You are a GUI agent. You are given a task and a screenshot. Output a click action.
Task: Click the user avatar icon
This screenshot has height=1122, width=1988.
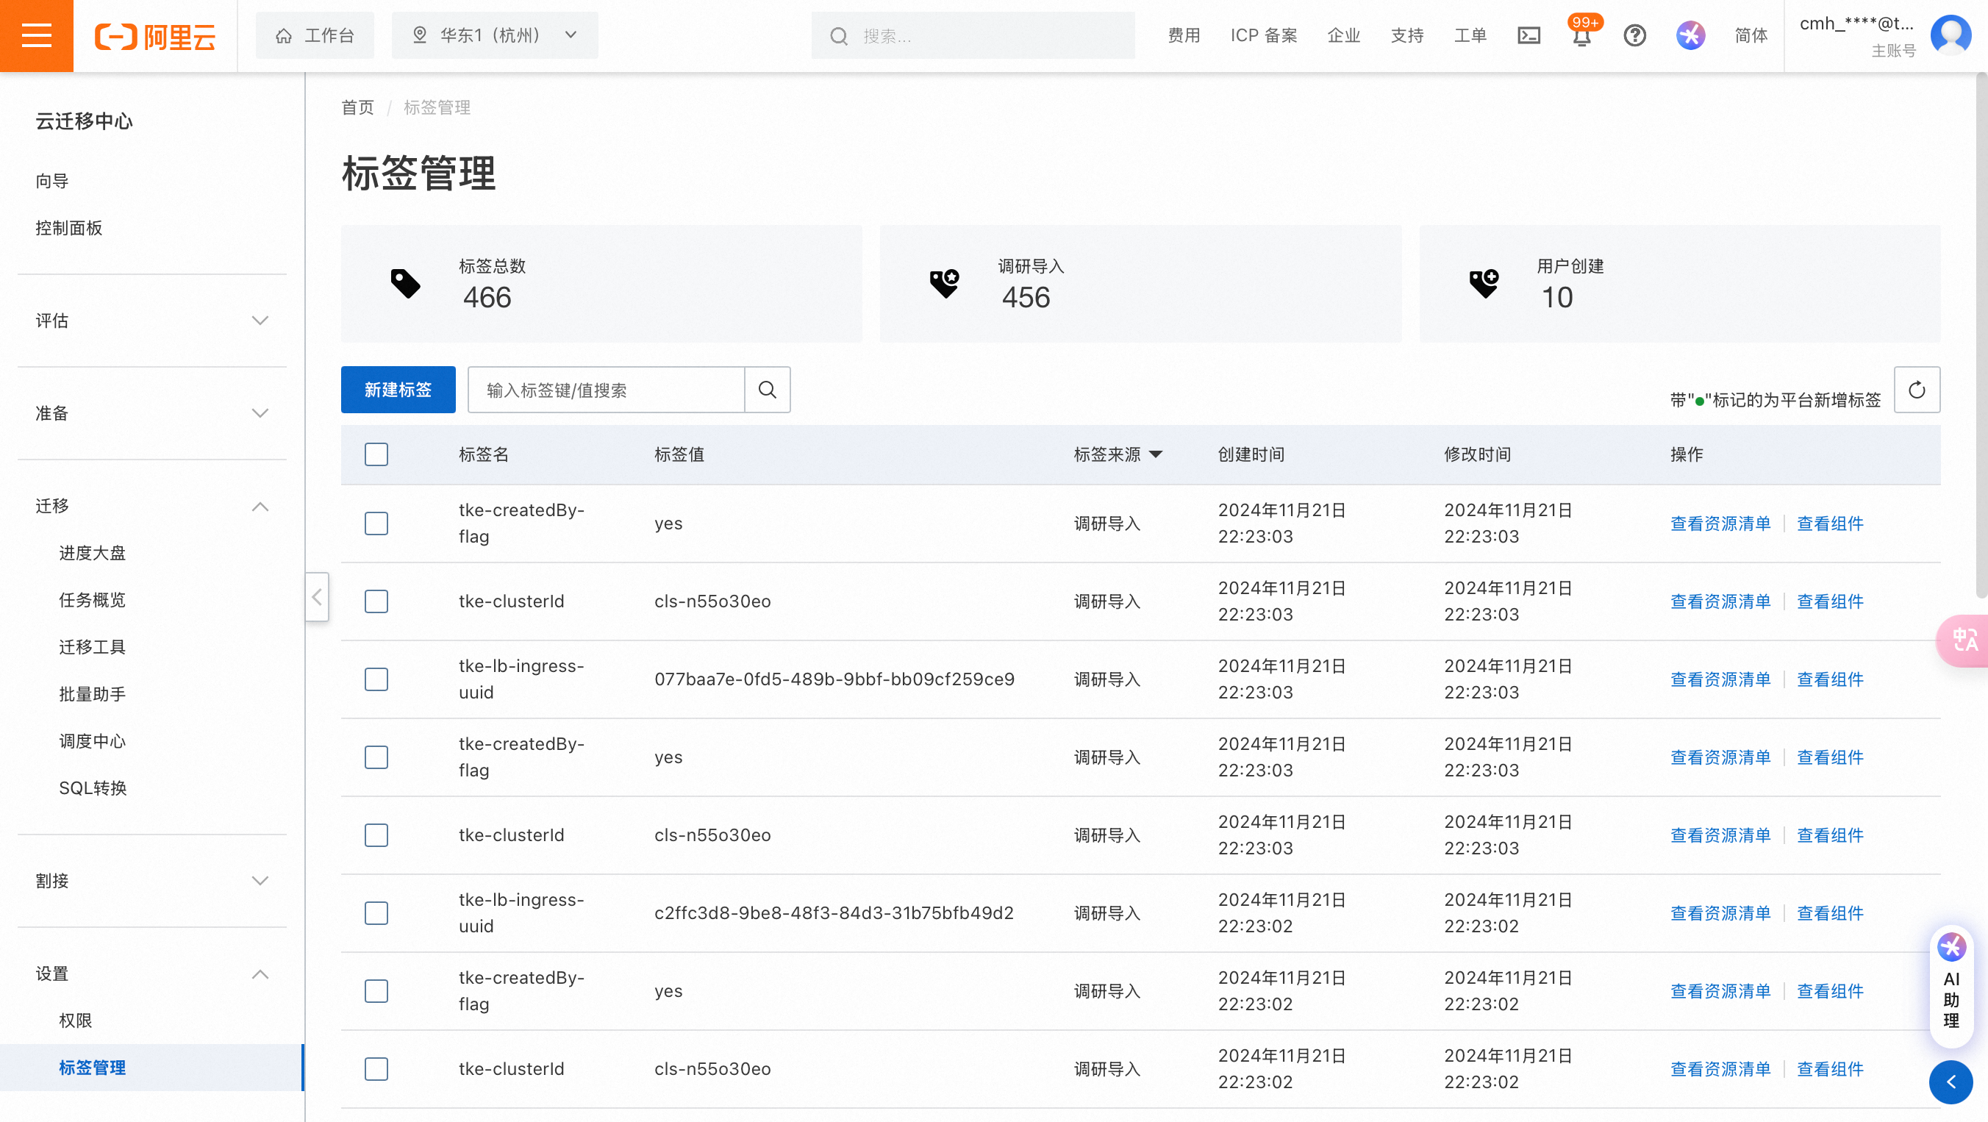tap(1951, 35)
